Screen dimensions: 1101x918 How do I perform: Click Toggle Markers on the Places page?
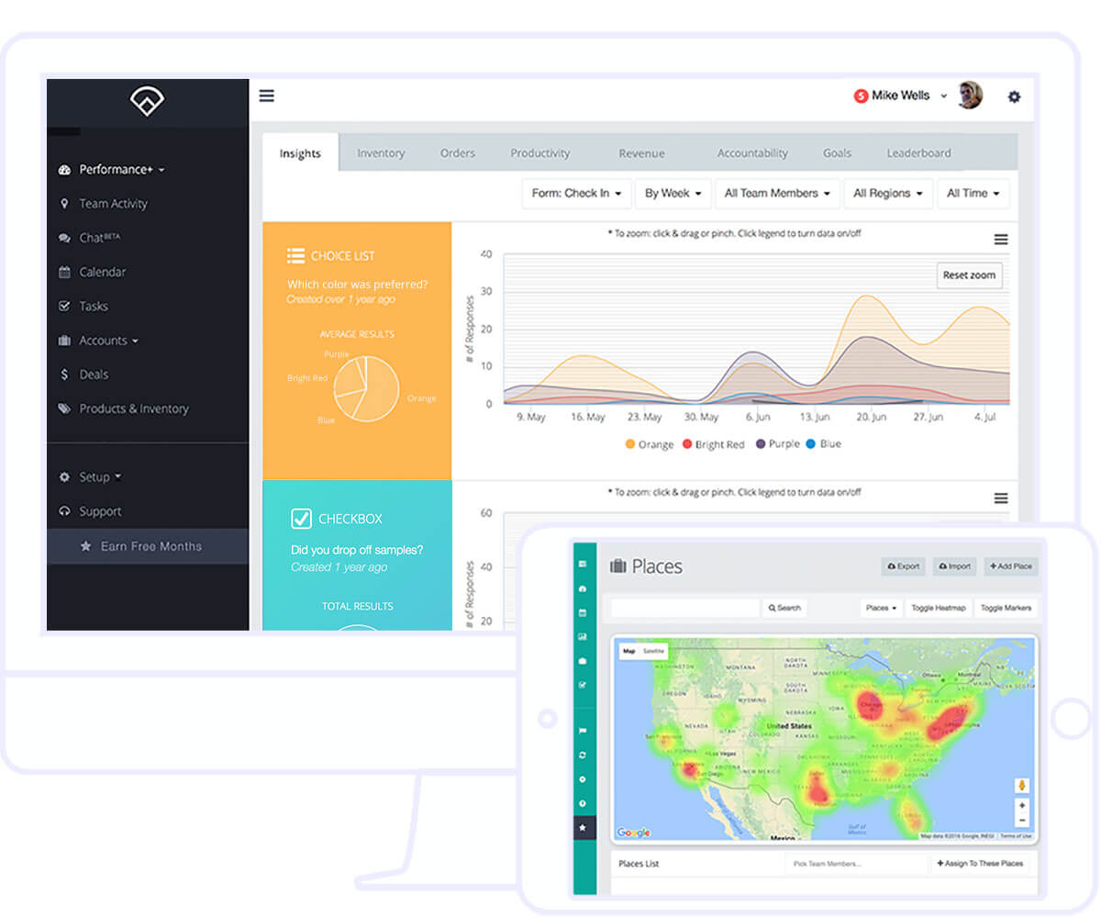(x=1005, y=608)
